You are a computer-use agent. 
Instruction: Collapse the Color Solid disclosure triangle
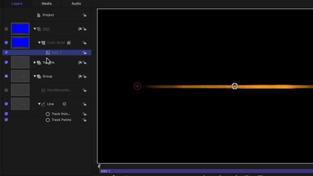tap(39, 43)
